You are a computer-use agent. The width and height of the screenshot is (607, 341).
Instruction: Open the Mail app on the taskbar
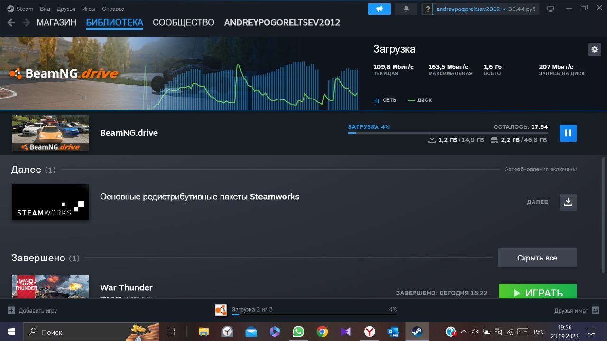click(251, 332)
